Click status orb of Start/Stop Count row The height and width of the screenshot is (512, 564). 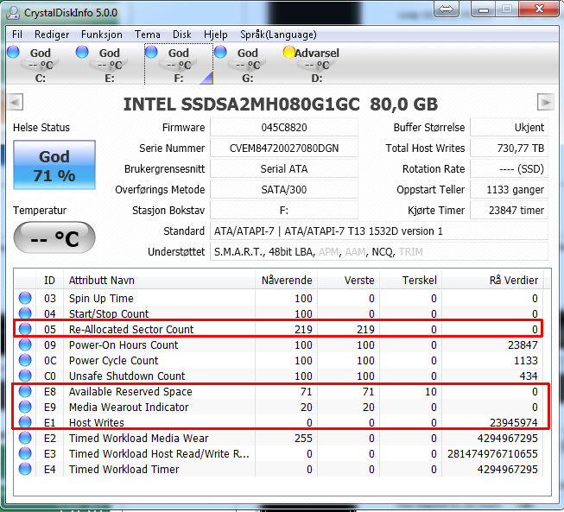[25, 313]
